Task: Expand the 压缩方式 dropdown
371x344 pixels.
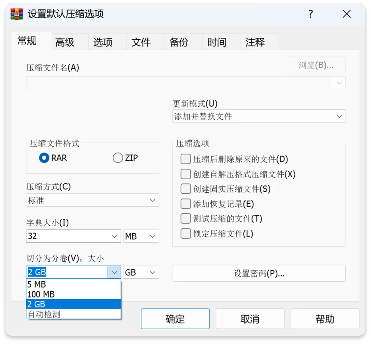Action: click(x=92, y=200)
